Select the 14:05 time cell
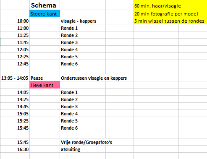The image size is (207, 159). click(x=15, y=92)
